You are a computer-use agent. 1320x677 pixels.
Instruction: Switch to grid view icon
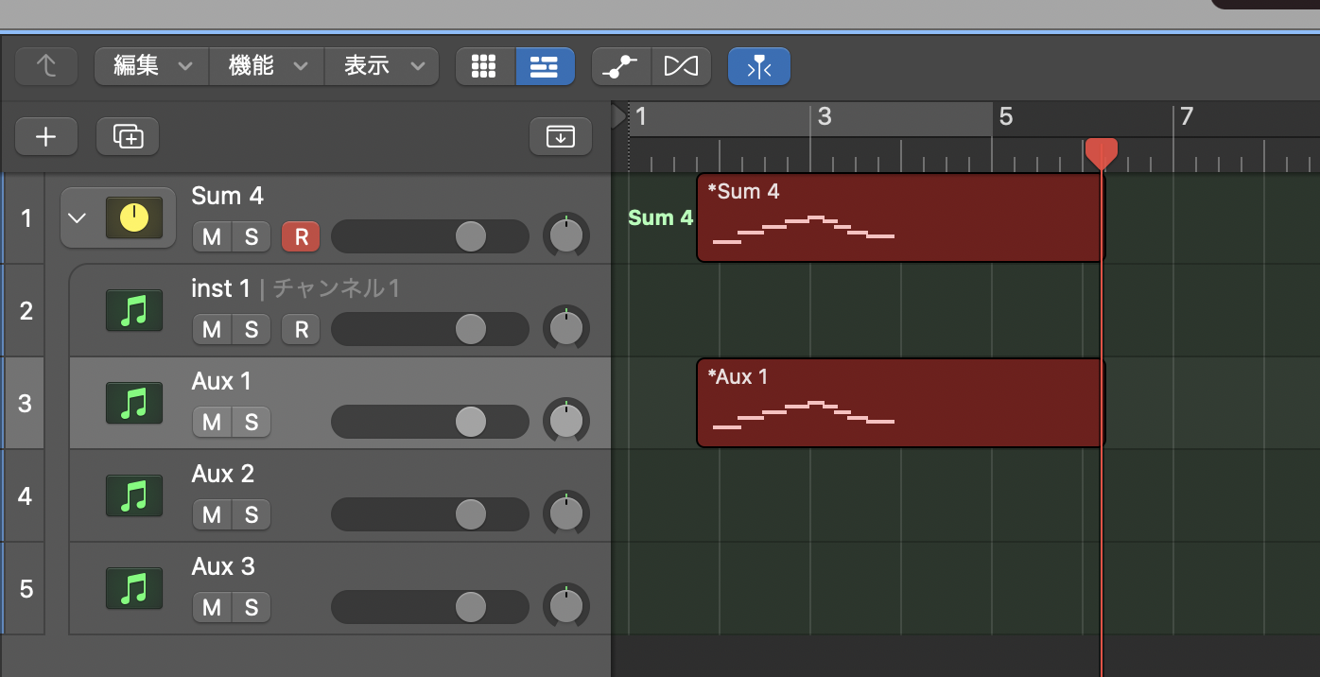[484, 66]
